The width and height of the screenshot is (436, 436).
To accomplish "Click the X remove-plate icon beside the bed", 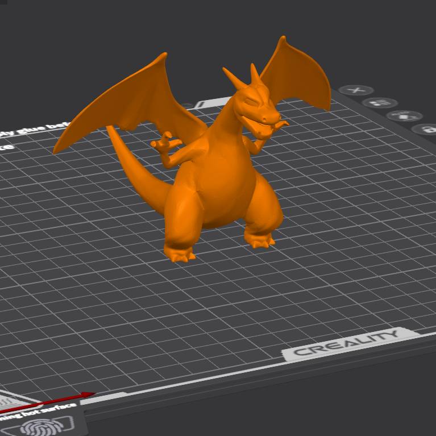I will tap(356, 90).
